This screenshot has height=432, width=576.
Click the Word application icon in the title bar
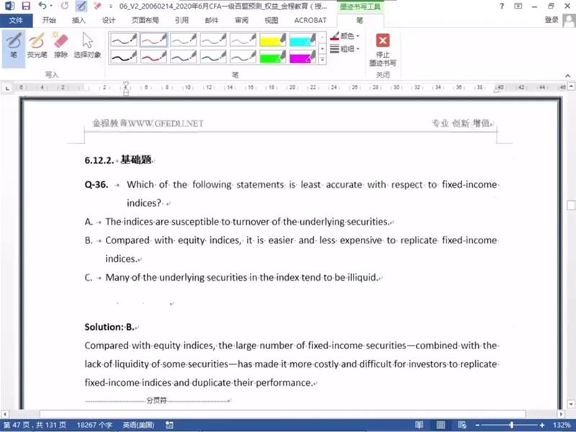pos(9,6)
